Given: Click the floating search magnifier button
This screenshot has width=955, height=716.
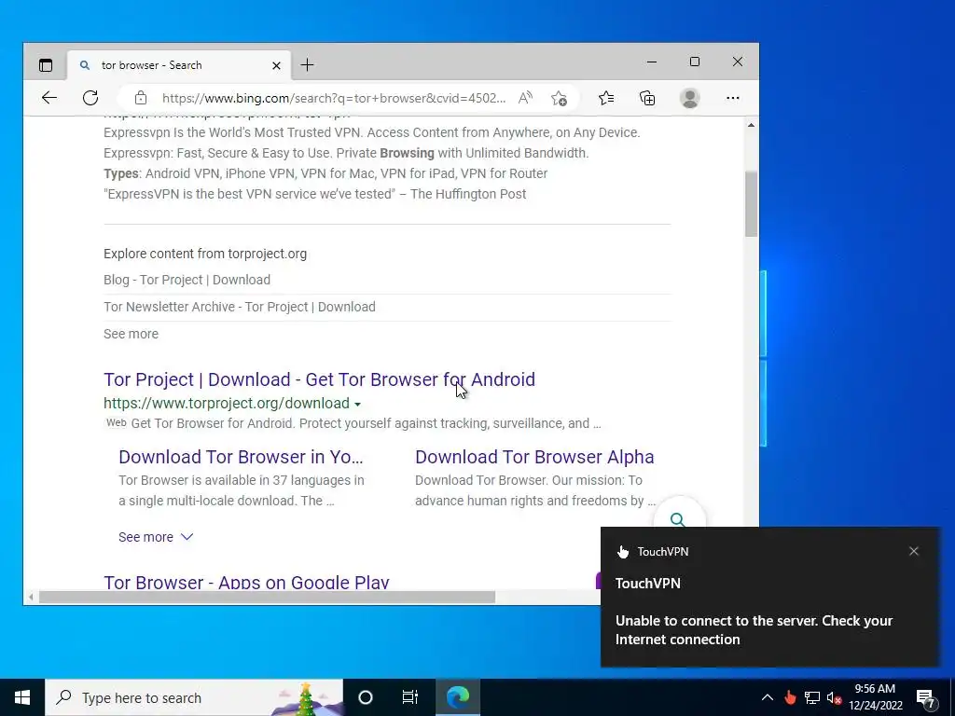Looking at the screenshot, I should [678, 517].
